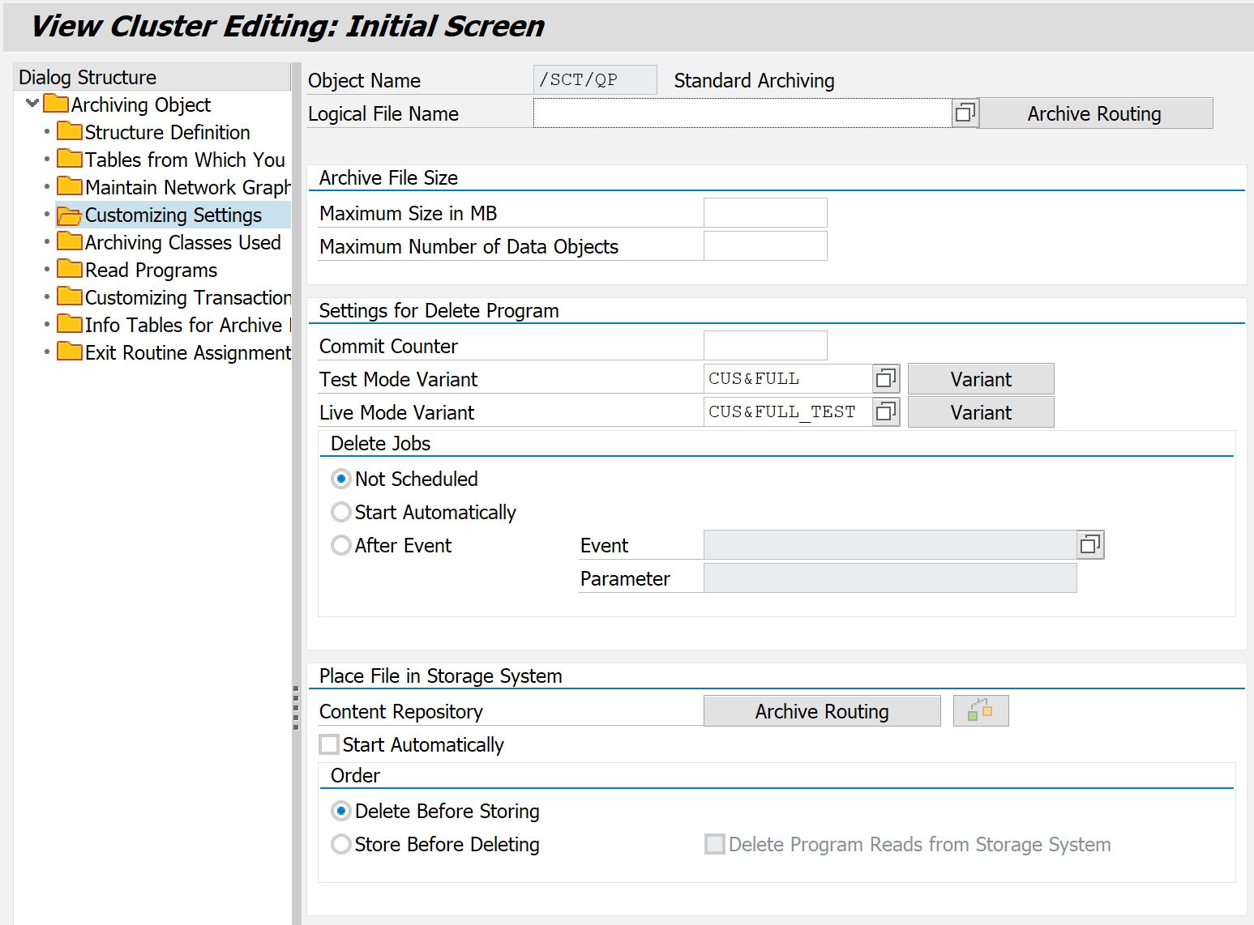
Task: Select the Start Automatically delete jobs radio
Action: coord(341,512)
